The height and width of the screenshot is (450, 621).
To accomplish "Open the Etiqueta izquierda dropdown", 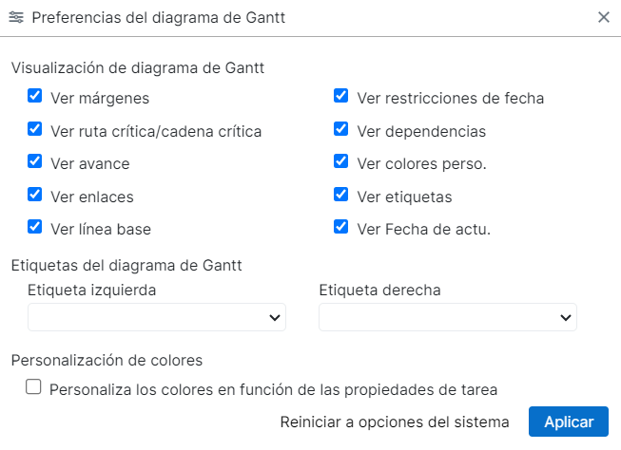I will pos(157,317).
